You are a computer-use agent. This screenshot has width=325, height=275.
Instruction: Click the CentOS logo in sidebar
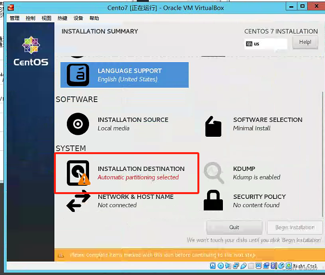coord(31,51)
